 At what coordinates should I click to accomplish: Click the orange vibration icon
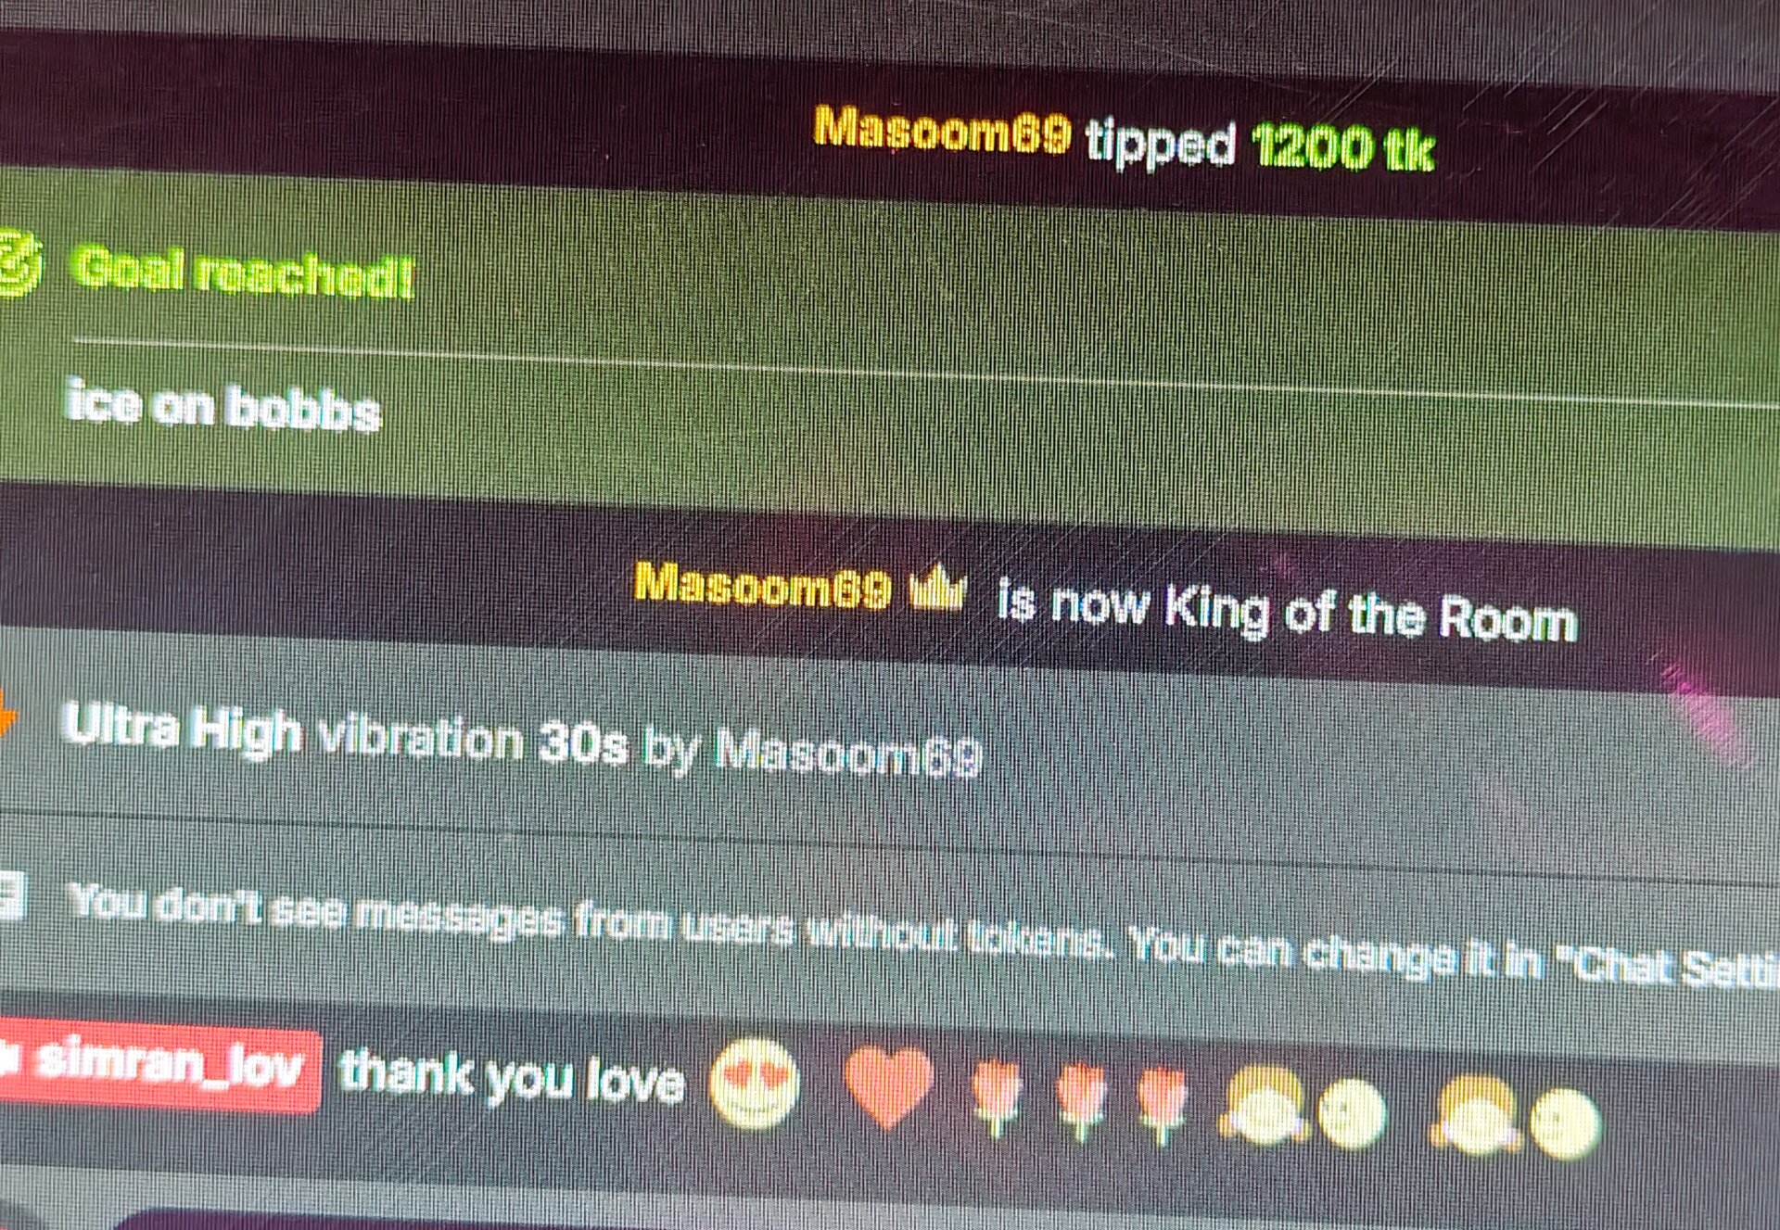(x=7, y=719)
